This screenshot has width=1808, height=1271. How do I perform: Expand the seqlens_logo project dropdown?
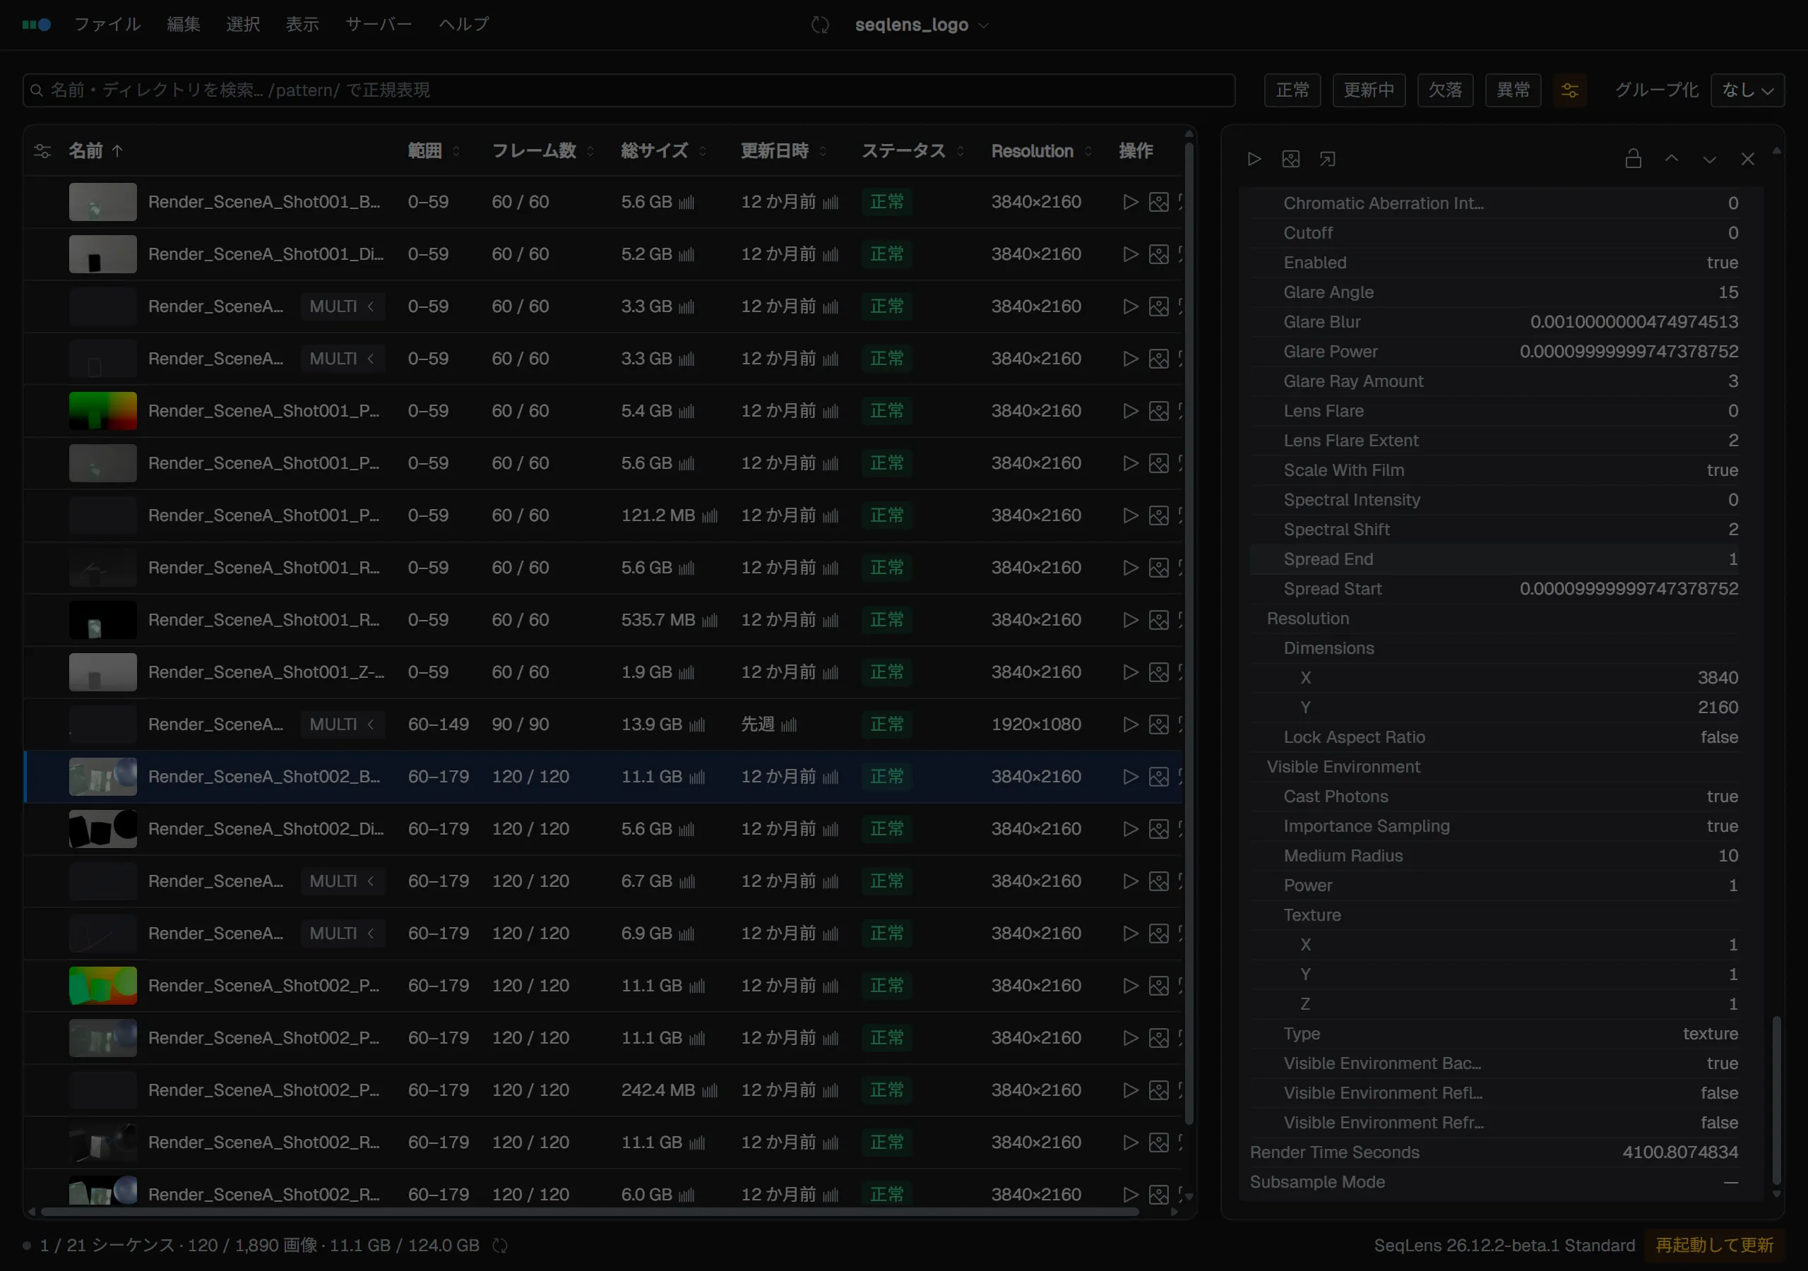922,25
